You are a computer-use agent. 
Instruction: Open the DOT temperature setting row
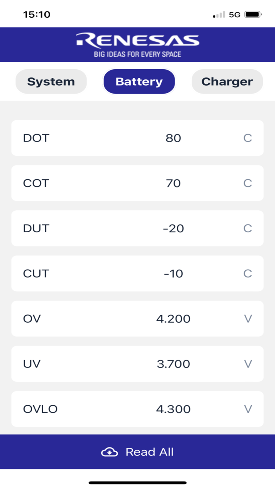point(137,138)
